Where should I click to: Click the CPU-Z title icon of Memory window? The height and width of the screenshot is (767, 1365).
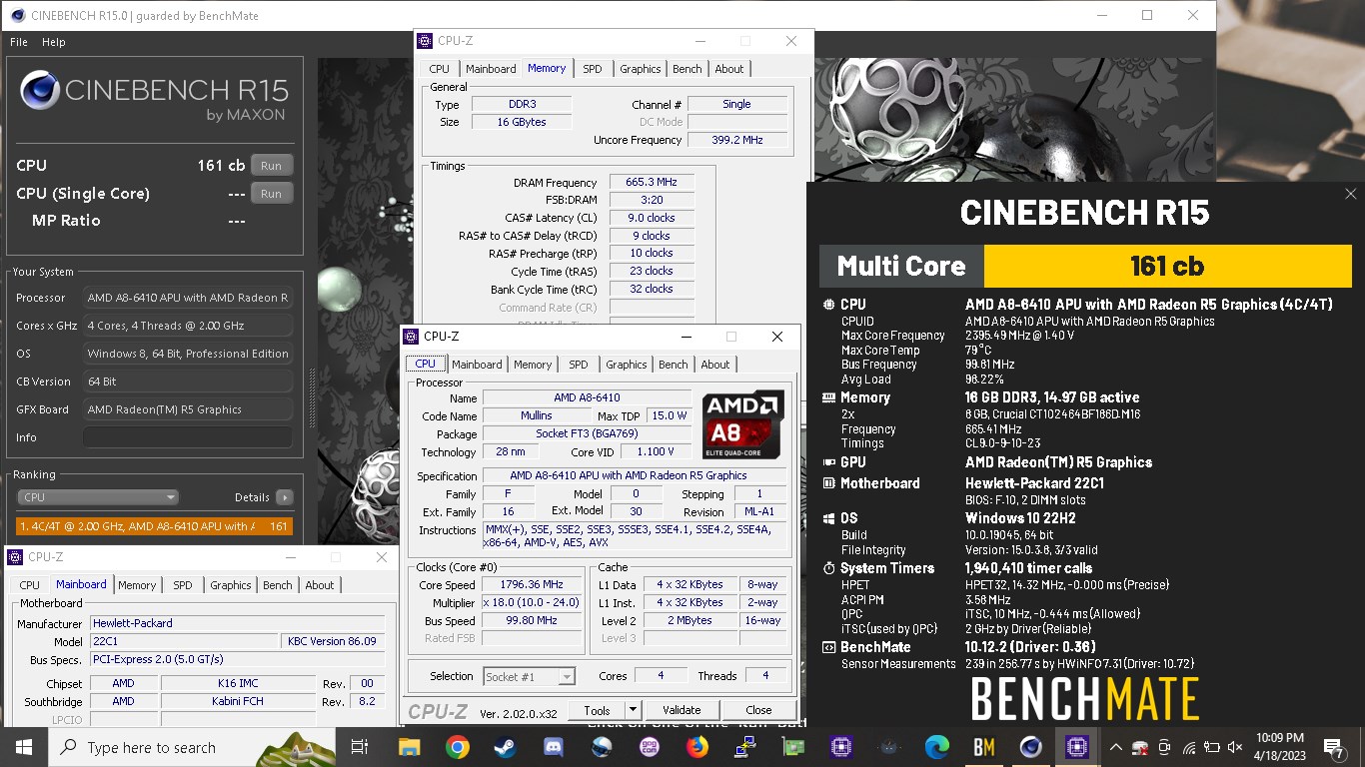[x=426, y=41]
